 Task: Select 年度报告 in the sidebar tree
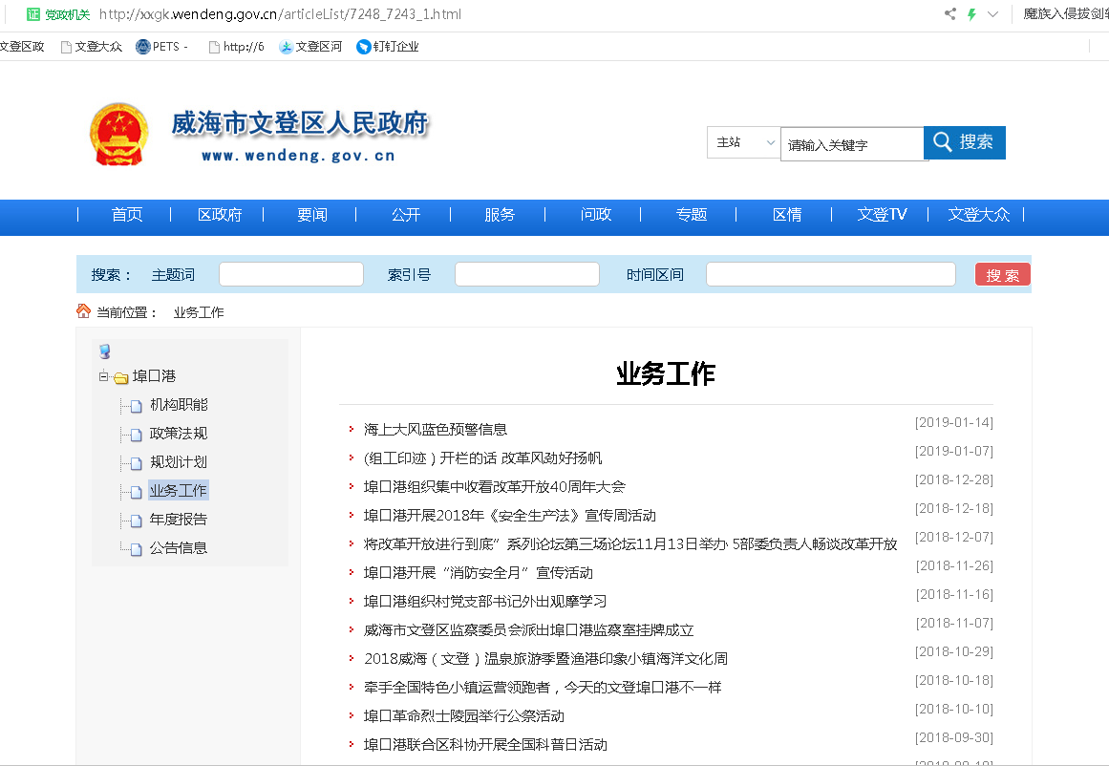[179, 520]
